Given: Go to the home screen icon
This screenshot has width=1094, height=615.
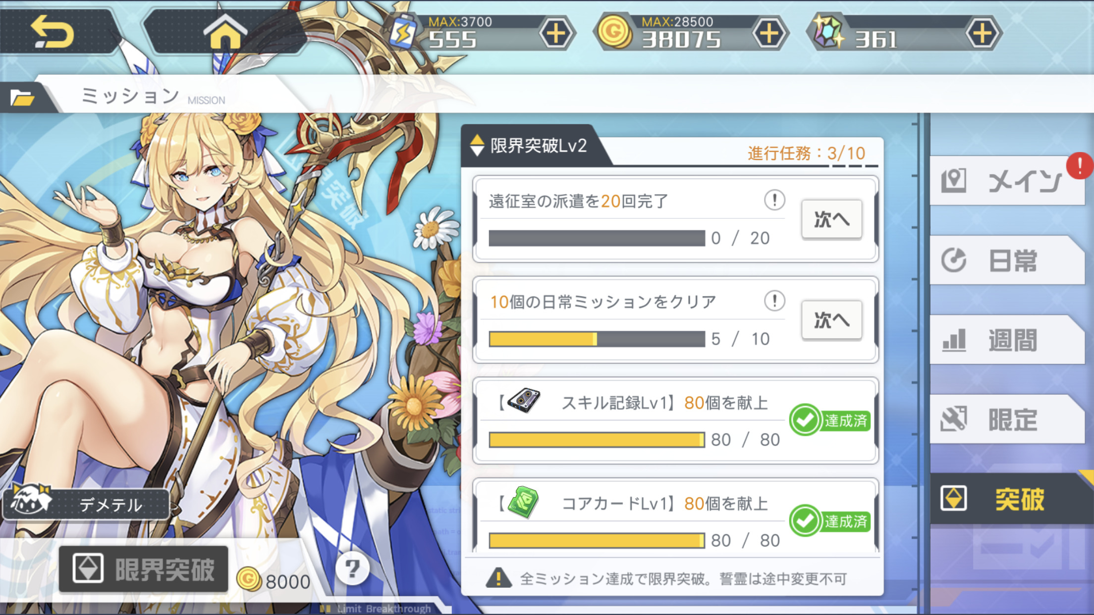Looking at the screenshot, I should point(225,31).
